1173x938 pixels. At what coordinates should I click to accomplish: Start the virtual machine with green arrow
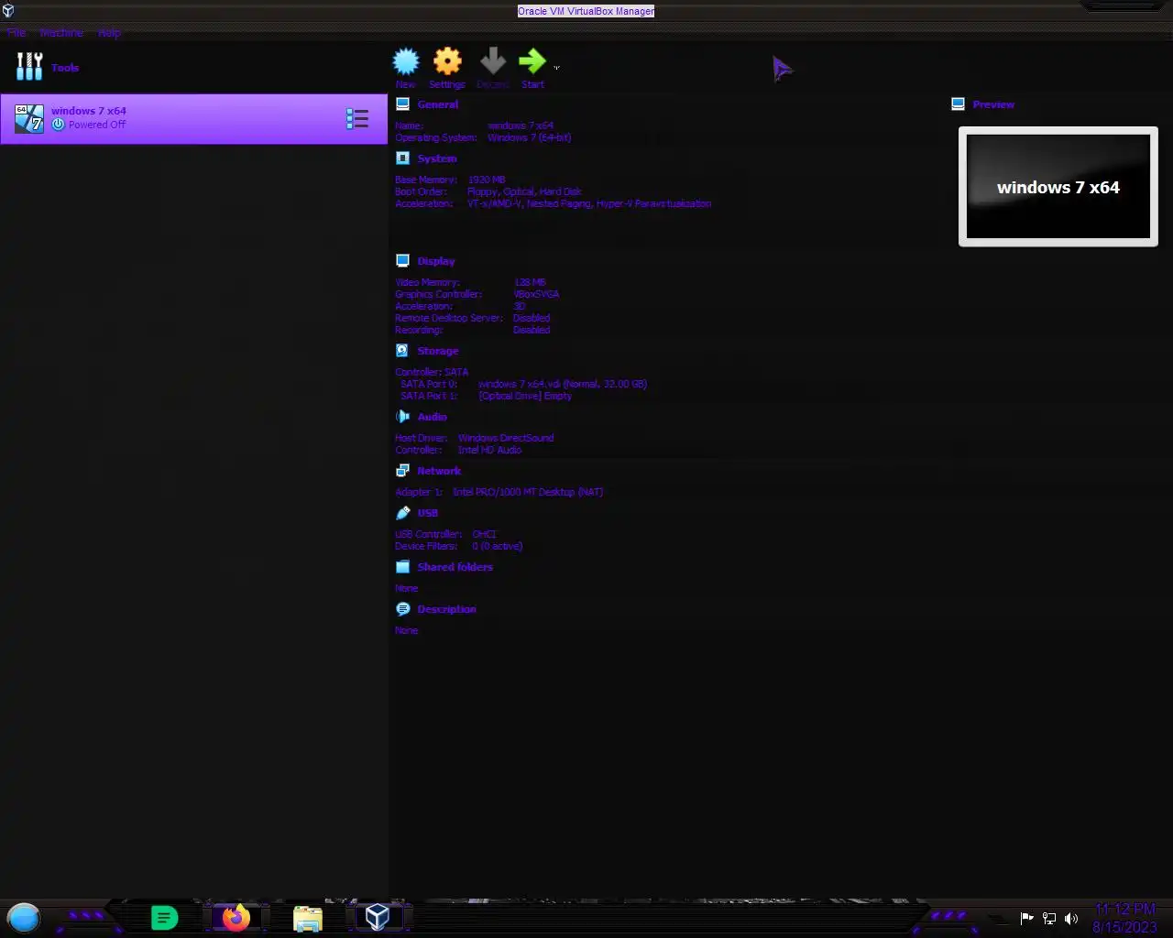(532, 61)
